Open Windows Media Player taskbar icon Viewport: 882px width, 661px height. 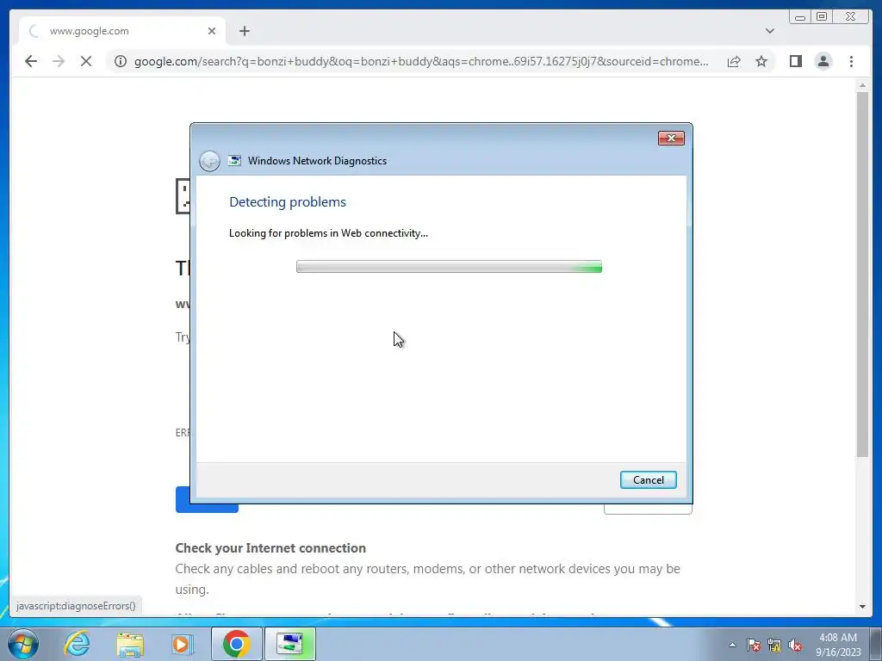tap(182, 644)
